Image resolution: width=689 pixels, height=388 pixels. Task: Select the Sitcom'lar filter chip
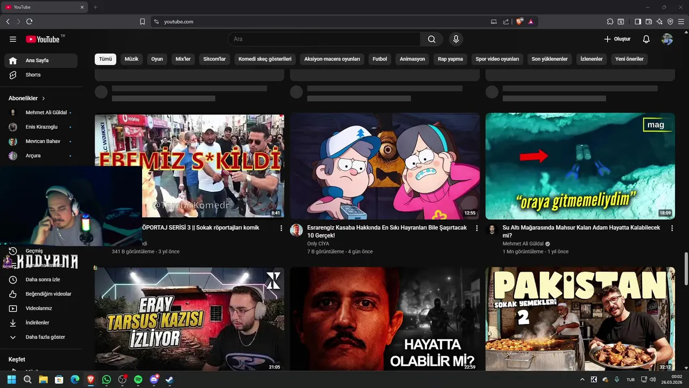214,59
